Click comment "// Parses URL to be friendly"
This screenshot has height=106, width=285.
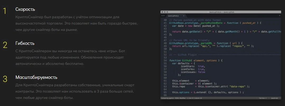tap(189, 40)
